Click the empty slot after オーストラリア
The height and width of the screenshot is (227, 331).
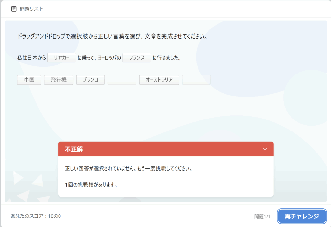(196, 80)
